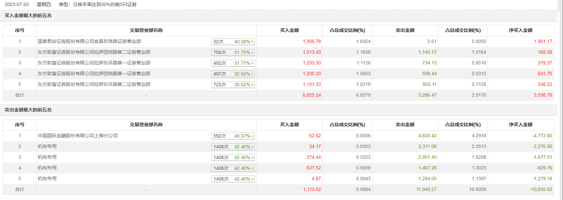Click the arrow icon next to 40.37%
The height and width of the screenshot is (200, 563).
click(x=252, y=136)
